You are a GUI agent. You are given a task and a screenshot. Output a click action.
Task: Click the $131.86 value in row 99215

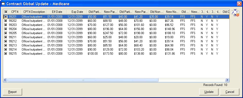click(170, 54)
